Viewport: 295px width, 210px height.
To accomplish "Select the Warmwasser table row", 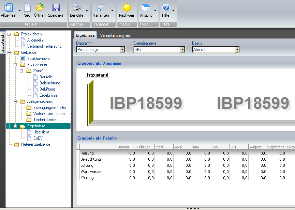I will [91, 172].
